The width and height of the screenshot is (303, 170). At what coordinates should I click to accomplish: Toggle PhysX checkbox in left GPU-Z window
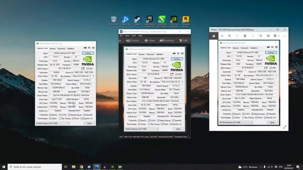[x=73, y=119]
